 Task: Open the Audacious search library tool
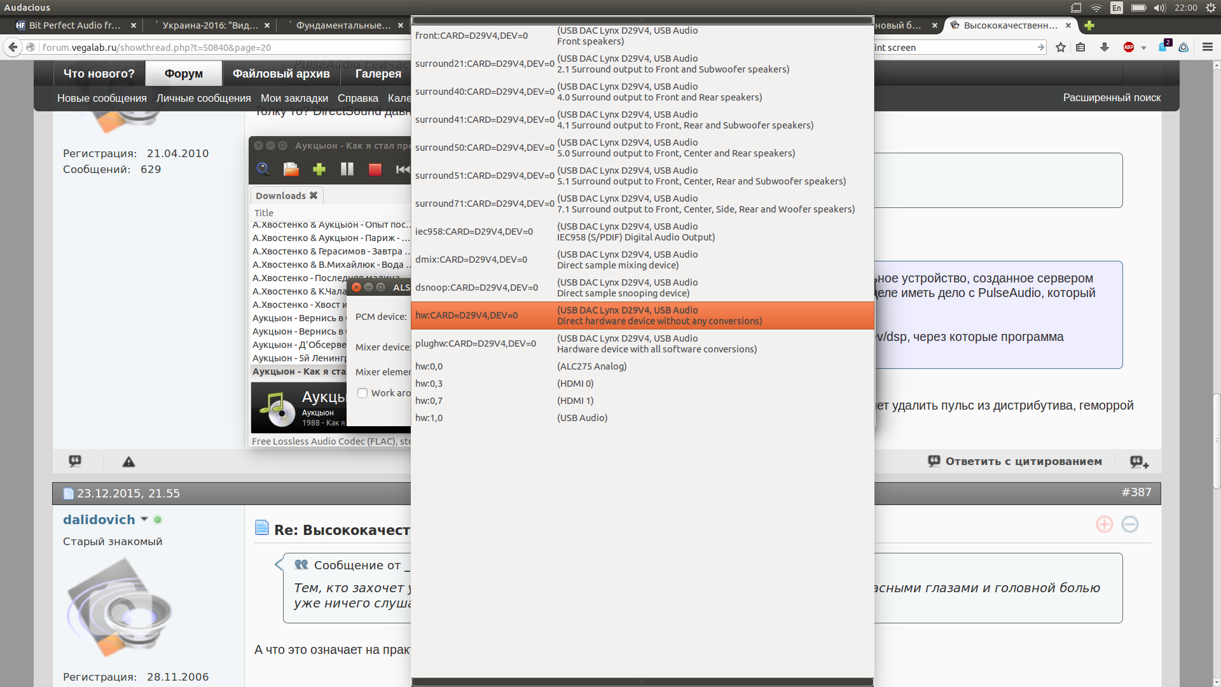[263, 169]
